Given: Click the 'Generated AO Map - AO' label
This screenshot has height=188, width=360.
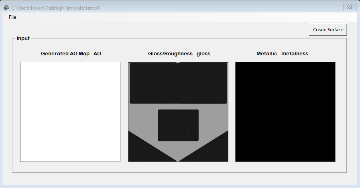Looking at the screenshot, I should (x=71, y=54).
